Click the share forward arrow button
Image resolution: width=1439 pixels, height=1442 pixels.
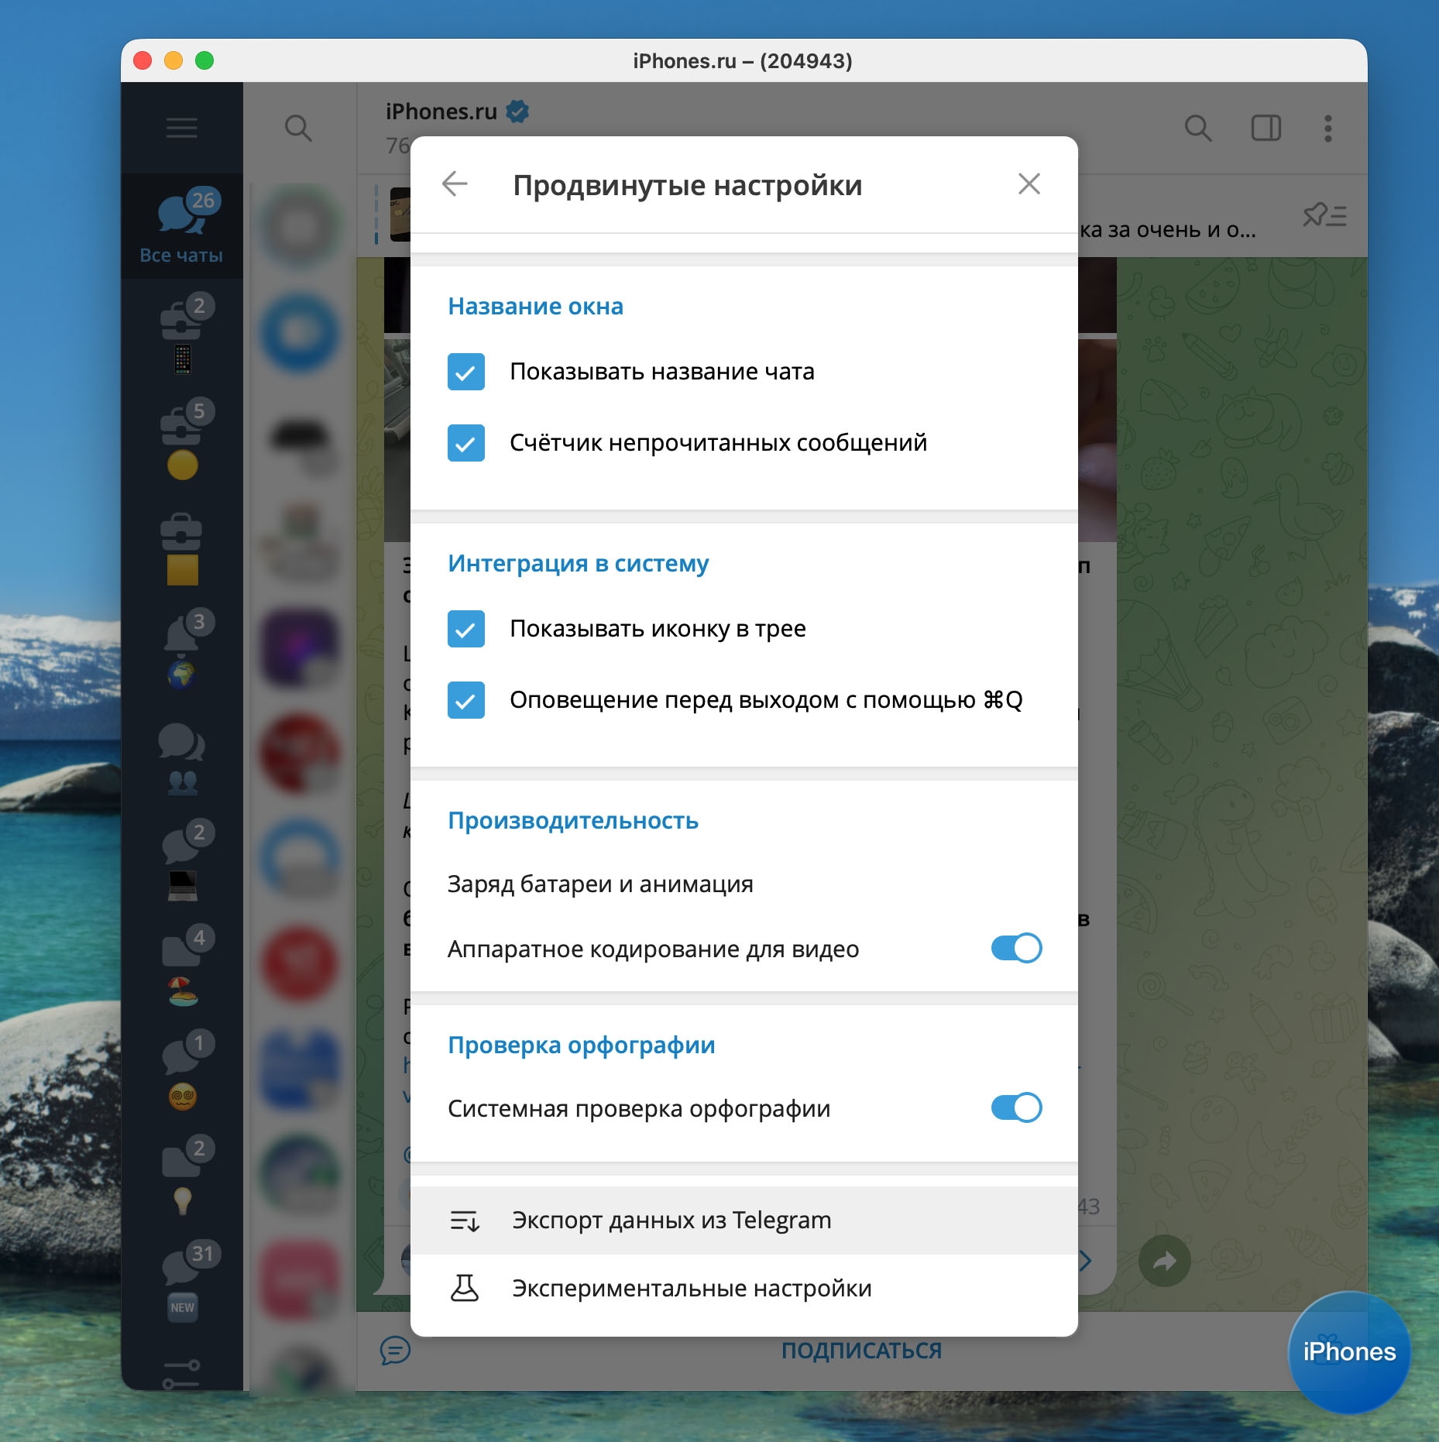1164,1261
